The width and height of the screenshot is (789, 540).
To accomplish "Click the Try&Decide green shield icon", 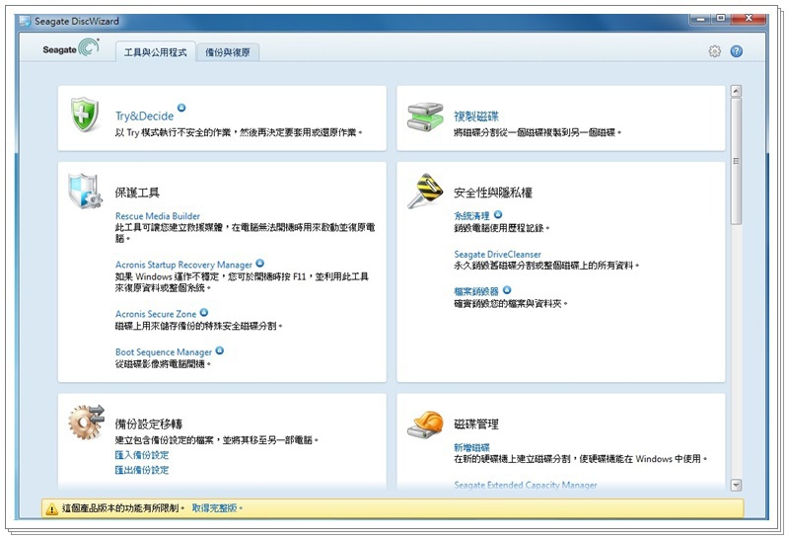I will (x=84, y=115).
